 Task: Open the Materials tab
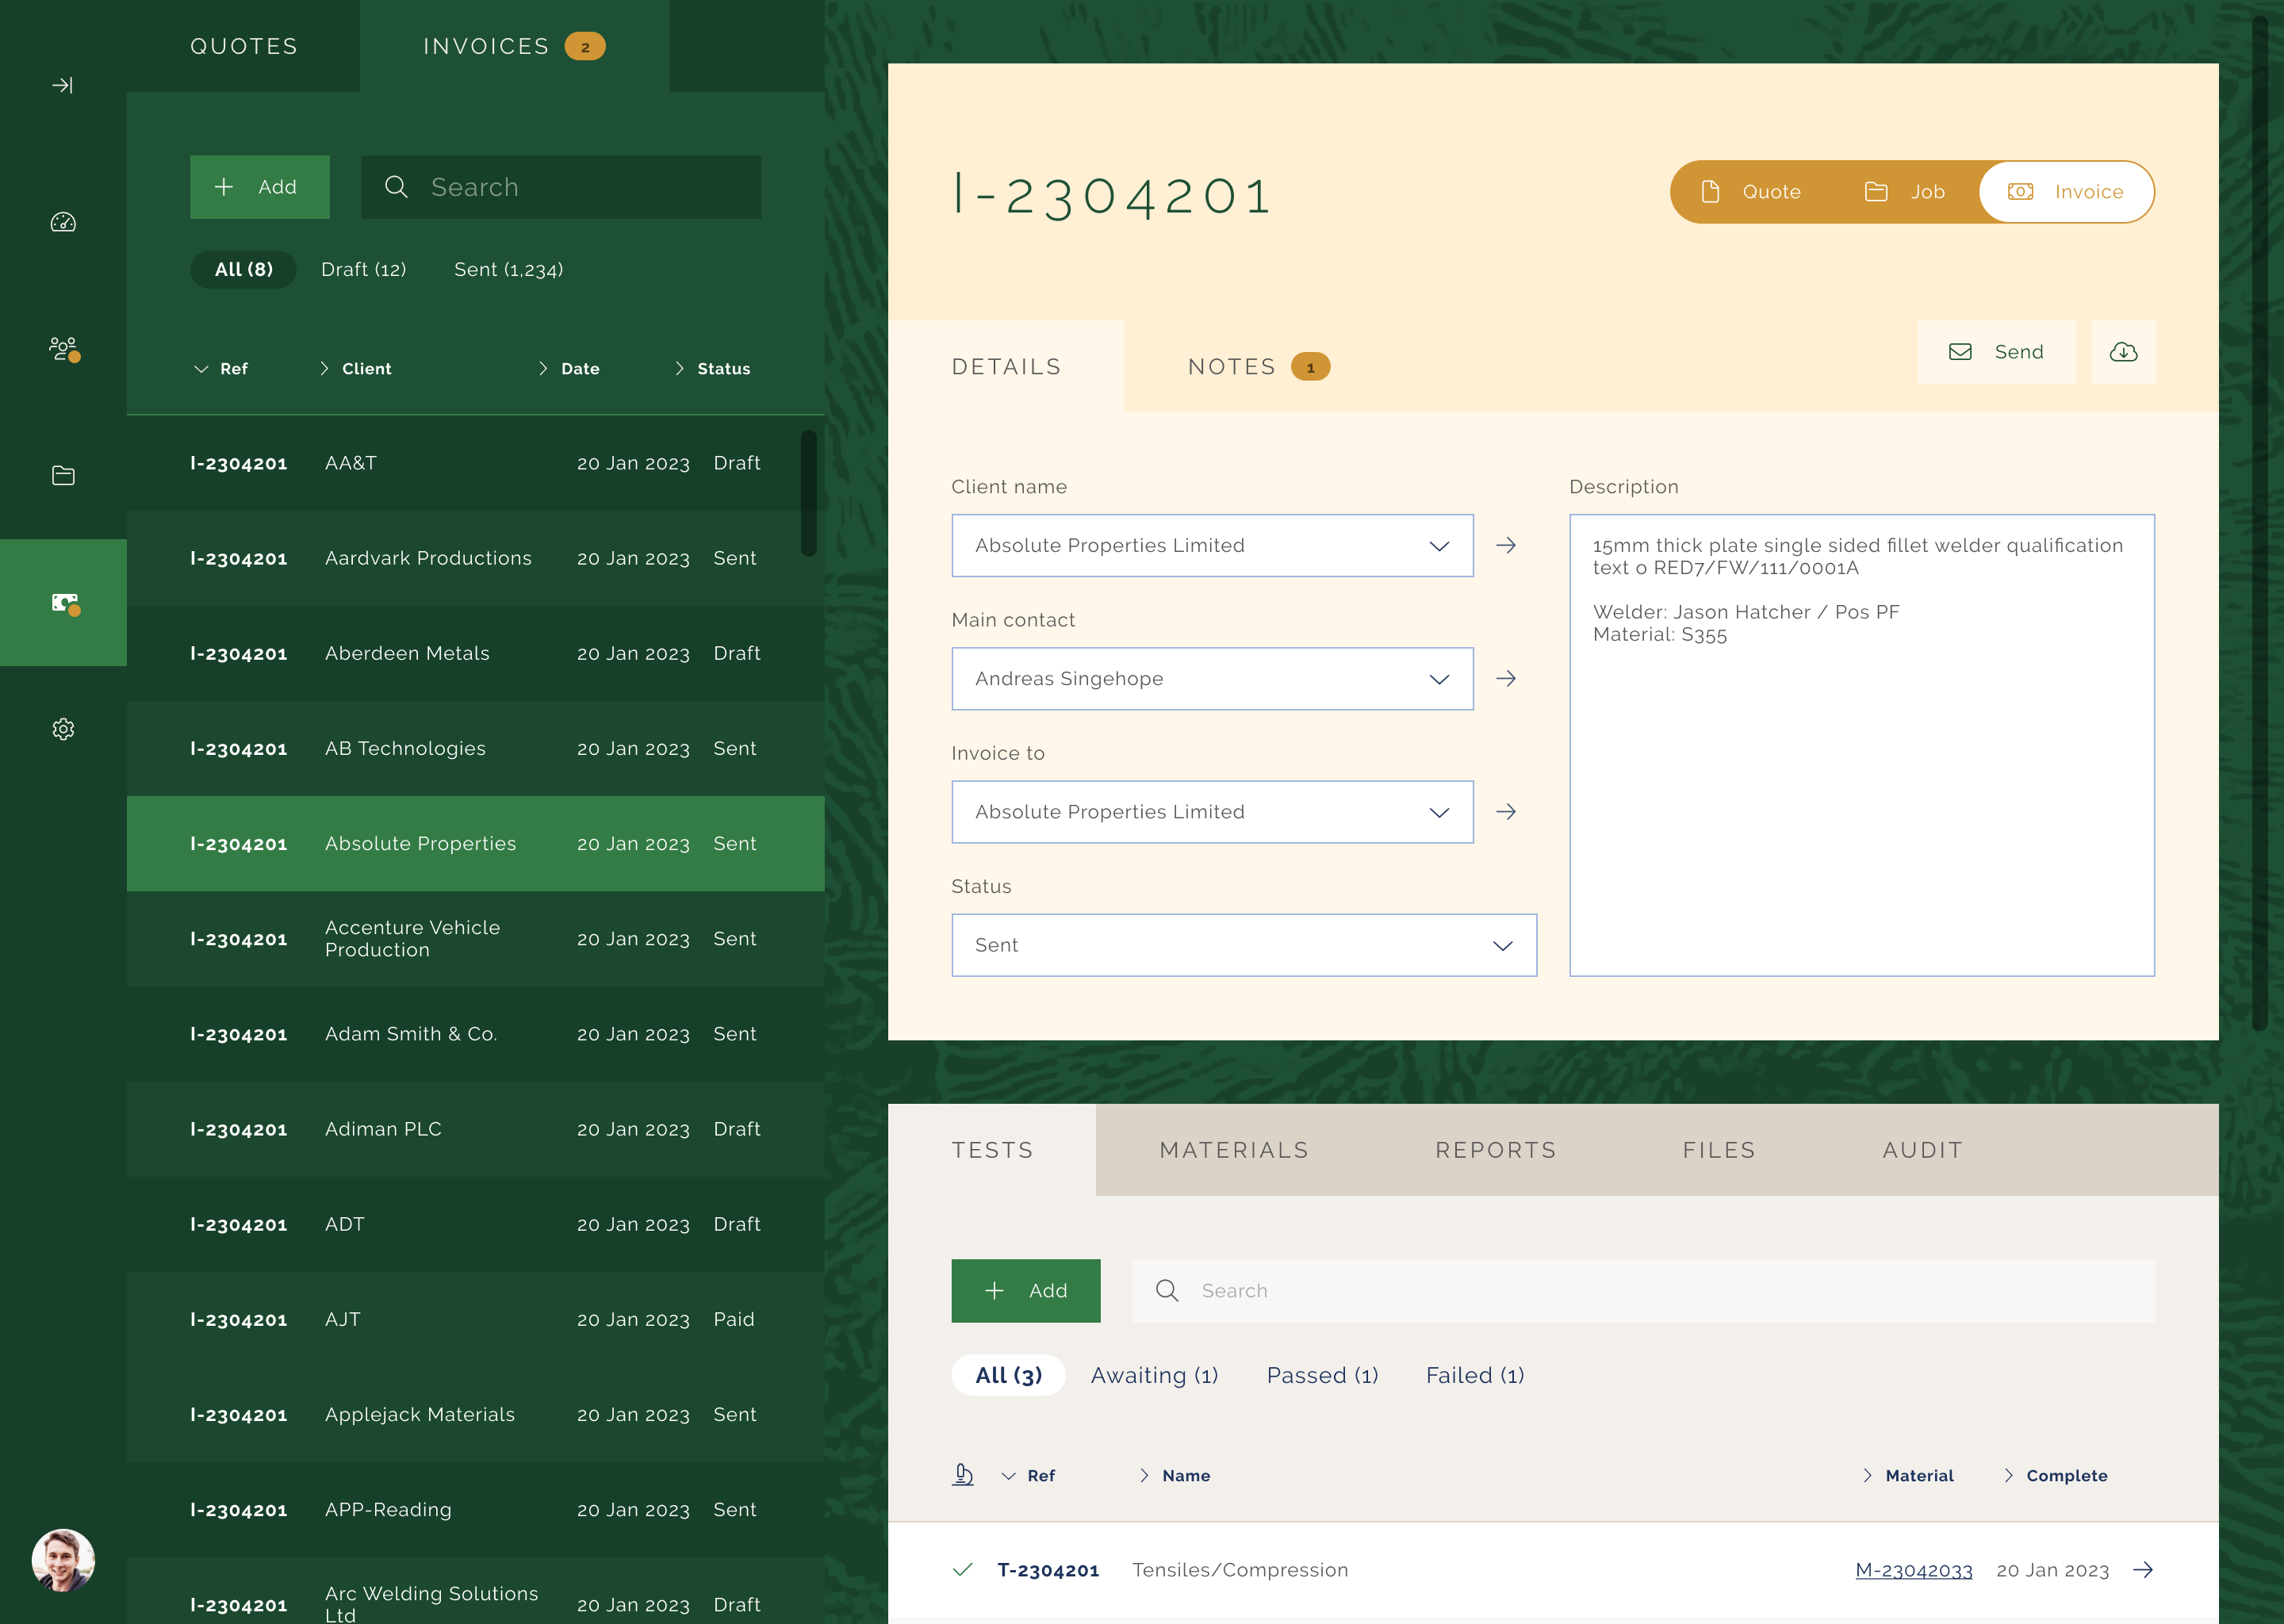tap(1234, 1150)
